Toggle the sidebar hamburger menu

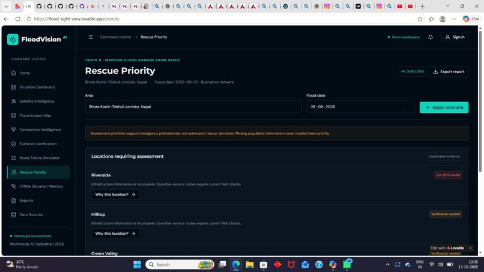click(x=91, y=37)
